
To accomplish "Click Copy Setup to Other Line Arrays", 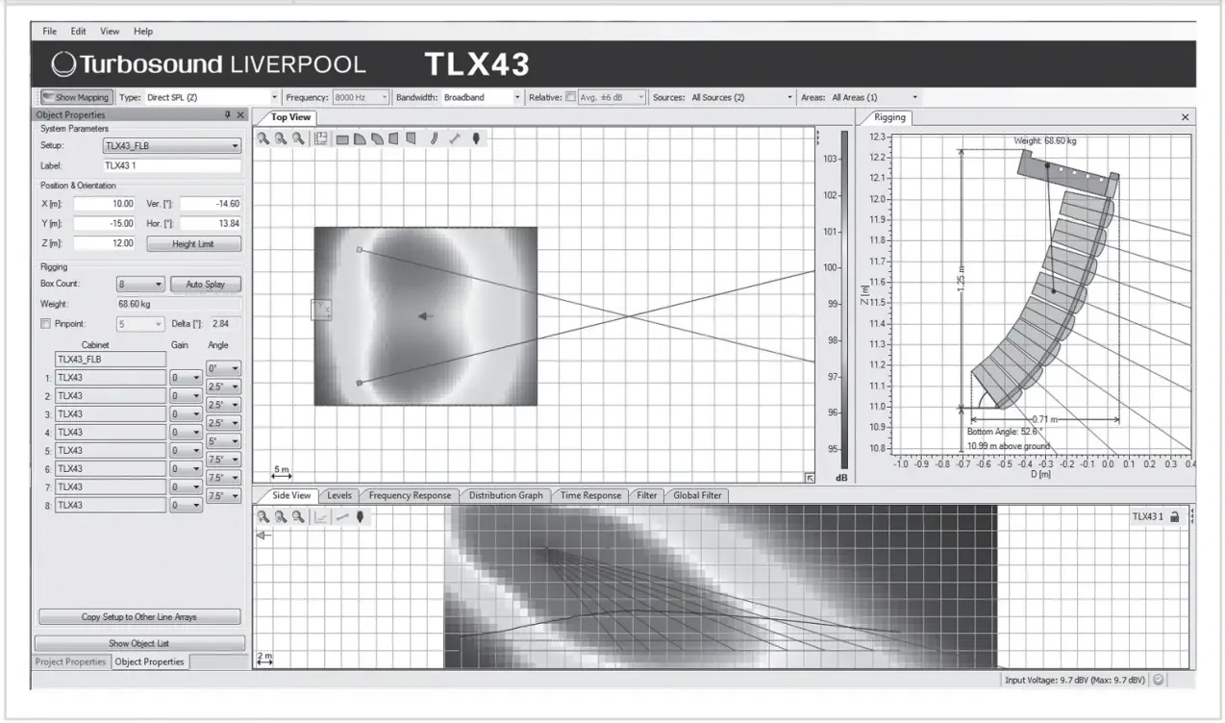I will [x=137, y=616].
